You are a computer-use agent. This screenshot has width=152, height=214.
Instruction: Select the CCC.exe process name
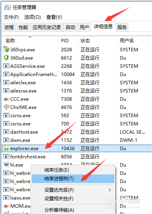point(19,99)
